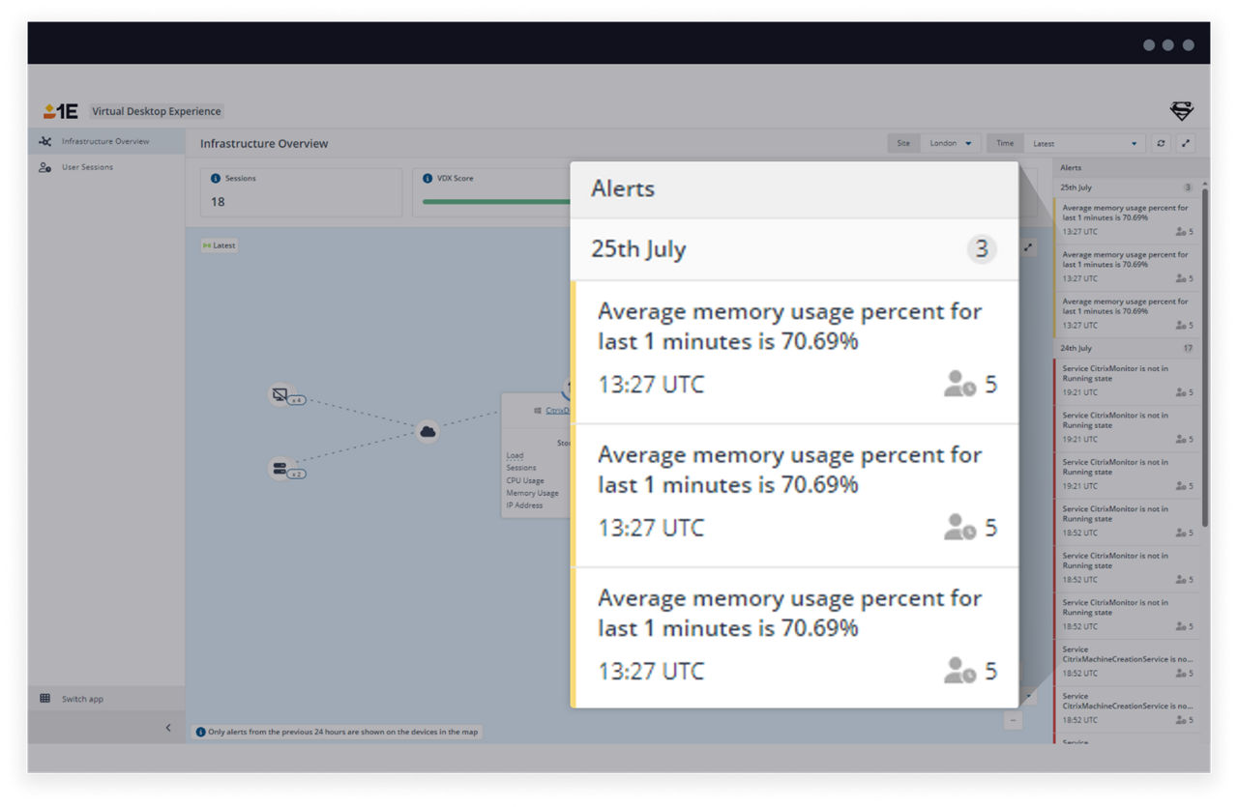Select the cloud node on the map
The width and height of the screenshot is (1238, 807).
pos(427,431)
